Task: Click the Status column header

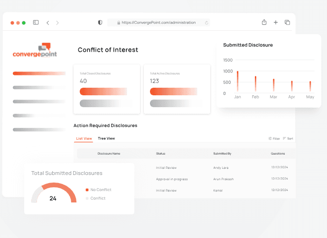Action: [160, 154]
